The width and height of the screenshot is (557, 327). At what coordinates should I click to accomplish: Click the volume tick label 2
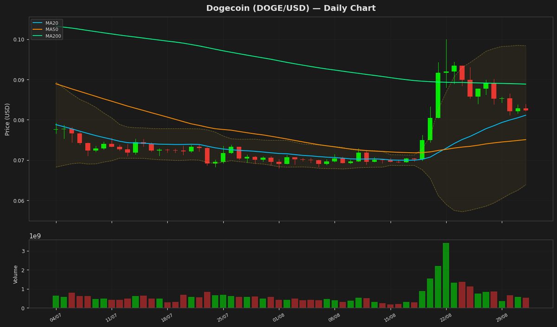click(x=24, y=270)
